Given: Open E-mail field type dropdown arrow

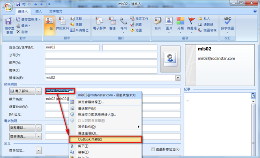Looking at the screenshot, I should [x=39, y=91].
